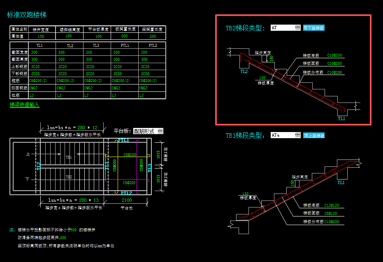Edit TB2 梯板分布筋 value C10@200
Image resolution: width=383 pixels, height=262 pixels.
click(x=334, y=73)
